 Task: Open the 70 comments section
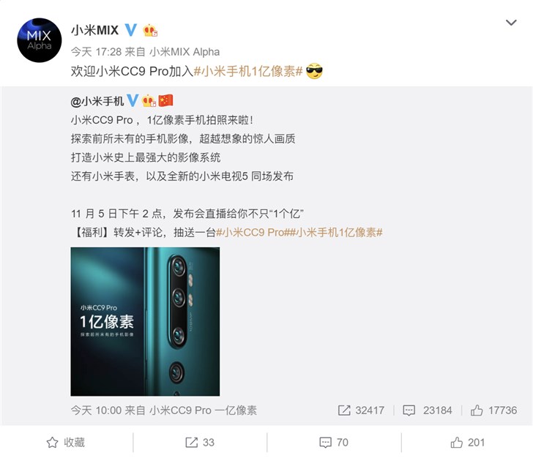pos(334,443)
